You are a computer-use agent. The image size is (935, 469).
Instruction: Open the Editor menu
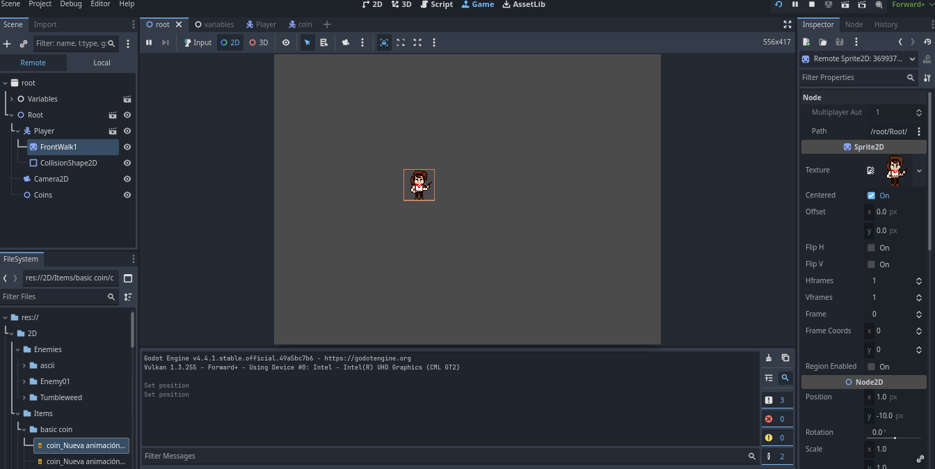tap(100, 4)
